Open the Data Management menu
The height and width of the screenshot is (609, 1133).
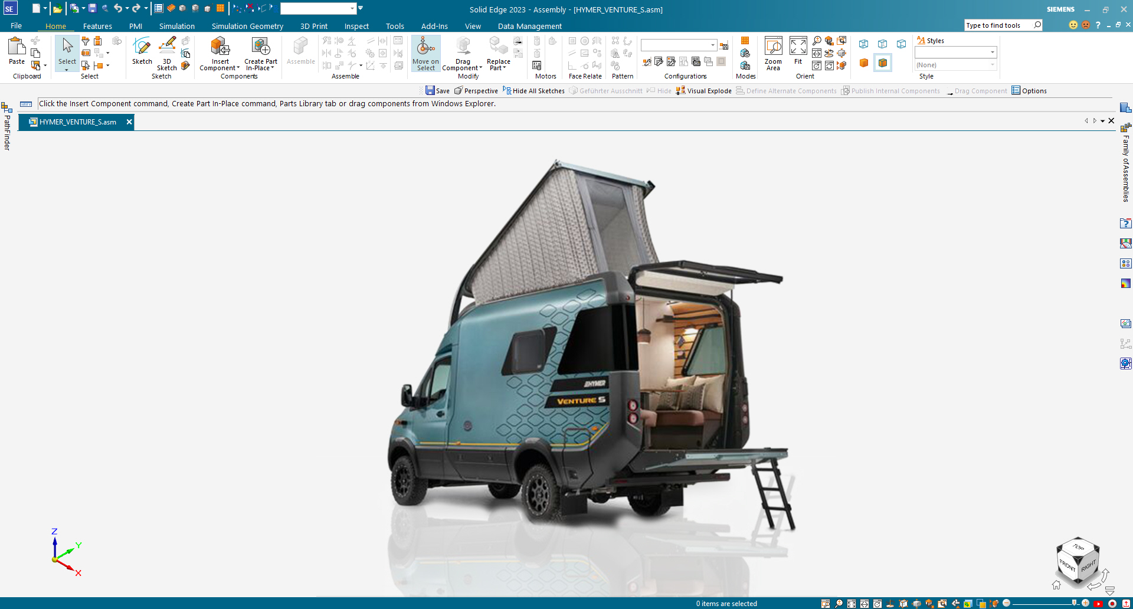click(x=529, y=26)
